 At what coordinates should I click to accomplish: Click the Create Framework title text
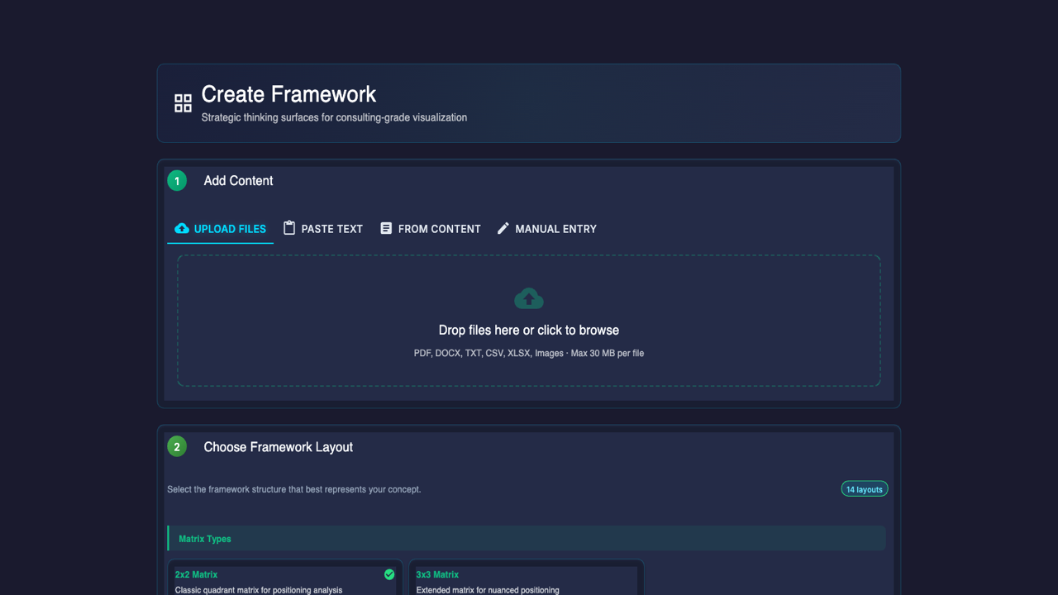tap(288, 94)
